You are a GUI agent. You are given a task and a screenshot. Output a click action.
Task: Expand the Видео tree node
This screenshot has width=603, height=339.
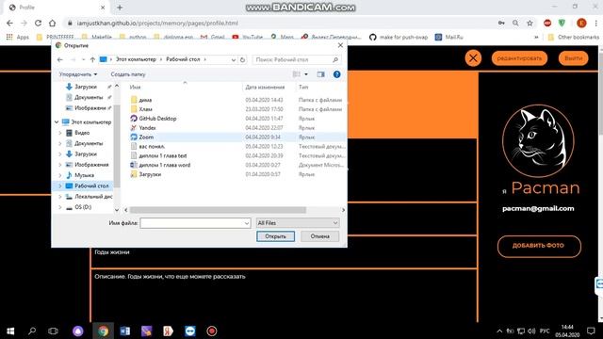click(x=60, y=133)
